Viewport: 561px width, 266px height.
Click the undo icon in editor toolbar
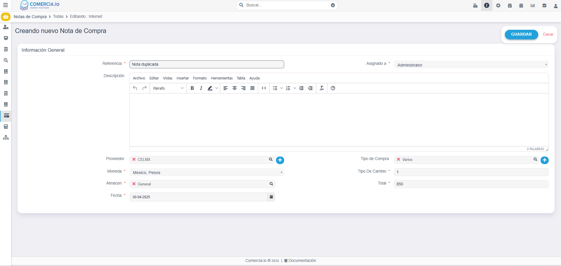pyautogui.click(x=135, y=88)
